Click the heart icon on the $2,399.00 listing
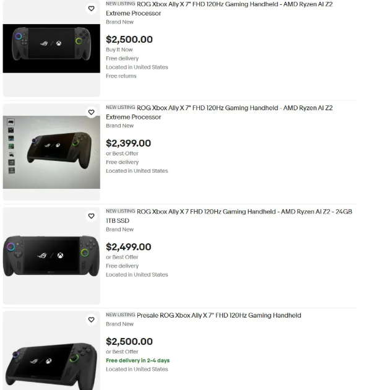The height and width of the screenshot is (390, 377). click(91, 113)
